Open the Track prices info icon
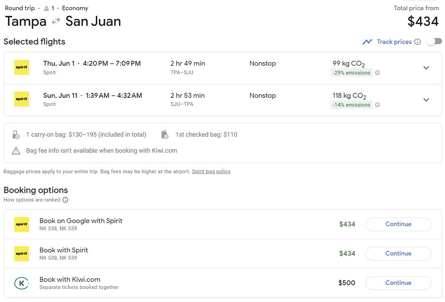The height and width of the screenshot is (302, 445). [417, 42]
